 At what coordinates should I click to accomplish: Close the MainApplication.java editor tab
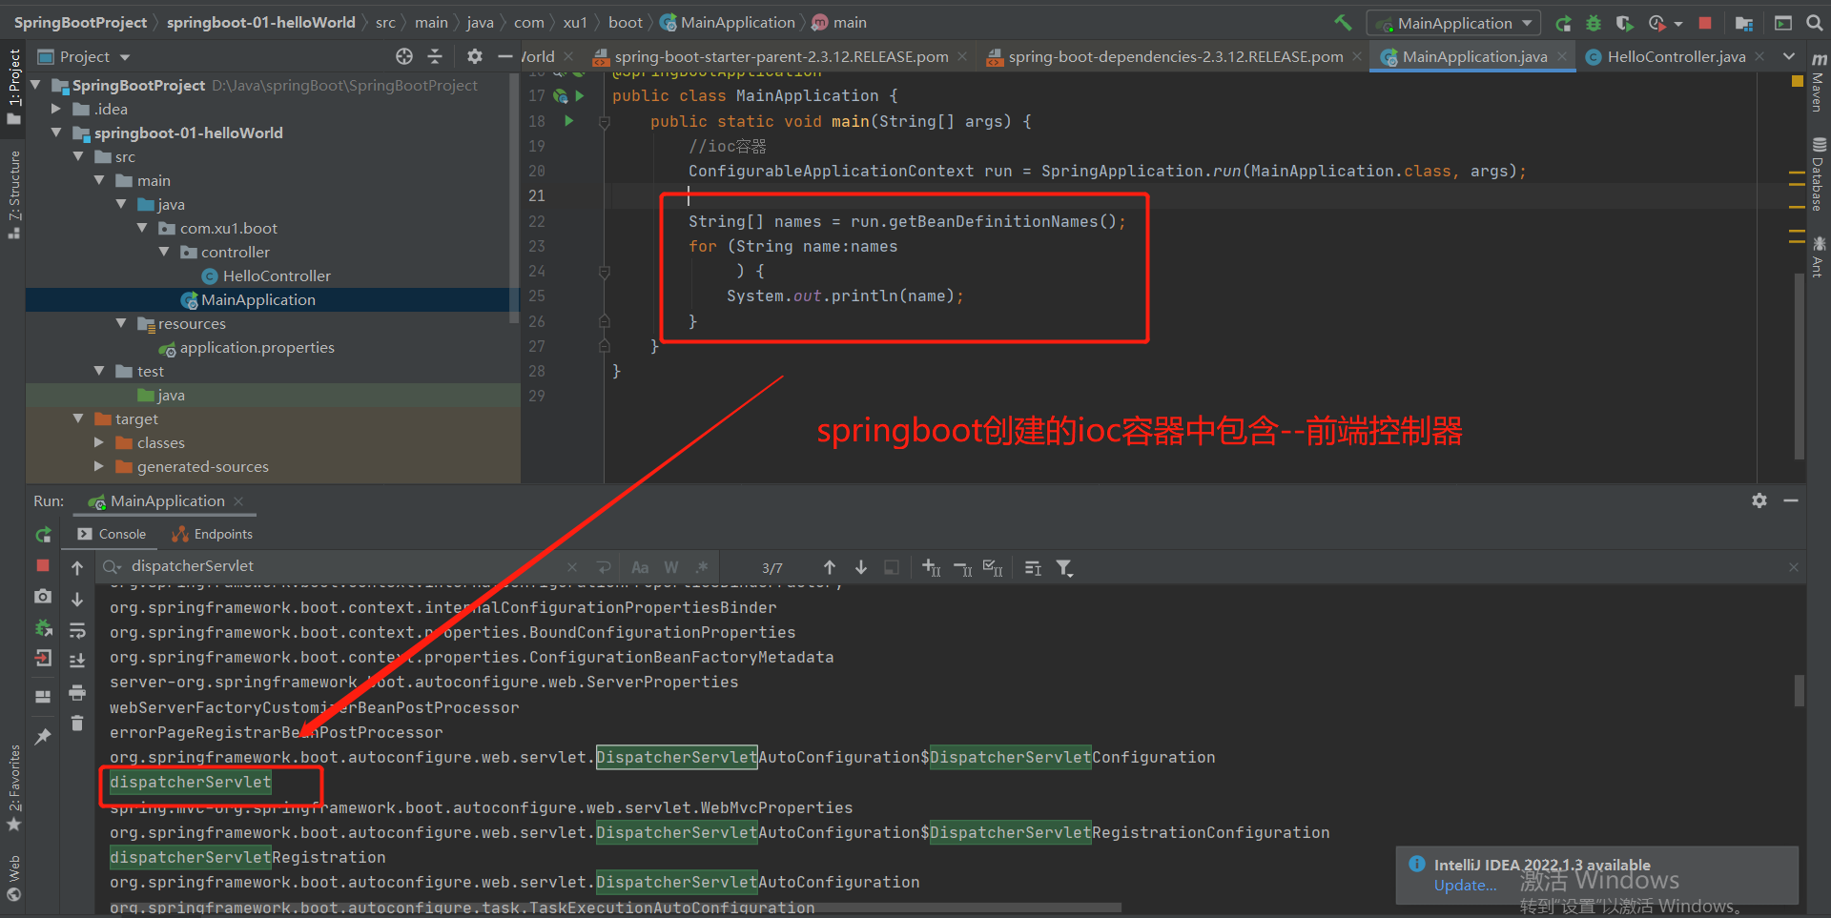[1561, 57]
